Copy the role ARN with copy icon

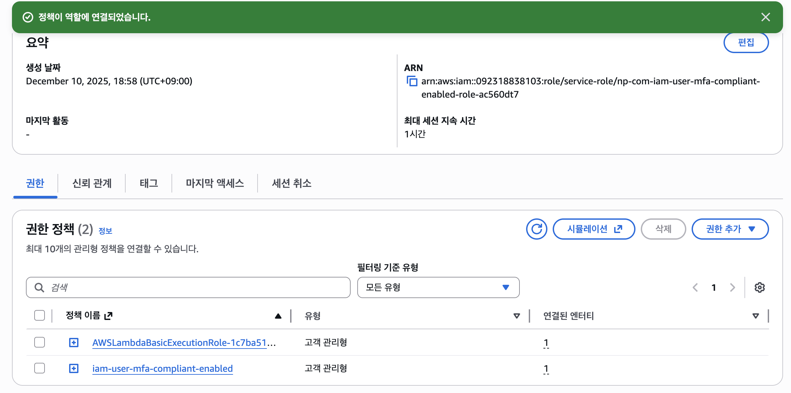coord(412,81)
